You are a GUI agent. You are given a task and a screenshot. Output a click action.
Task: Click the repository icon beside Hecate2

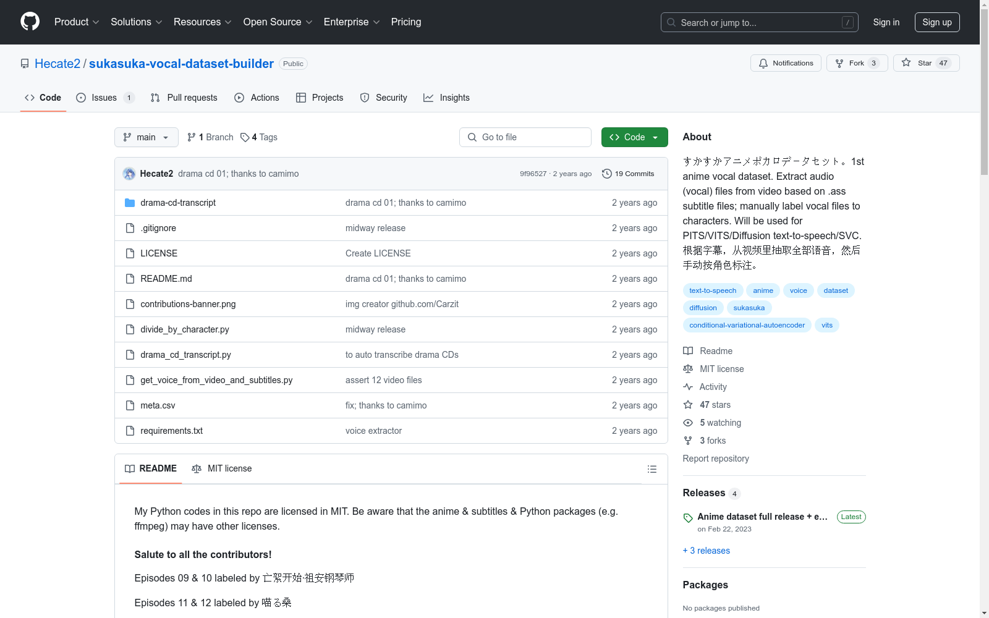click(25, 64)
